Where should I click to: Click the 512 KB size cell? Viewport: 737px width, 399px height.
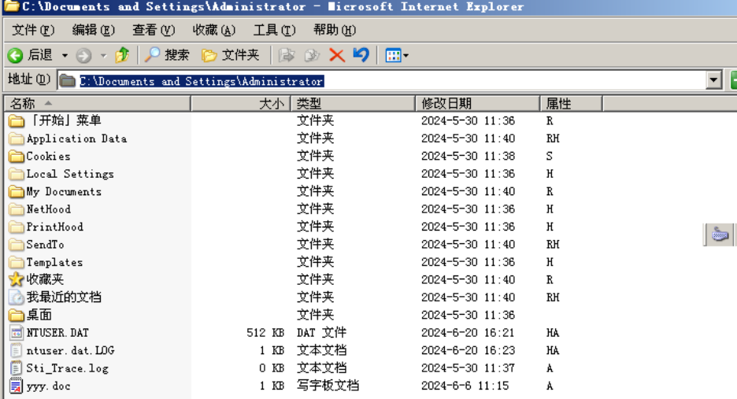(265, 333)
